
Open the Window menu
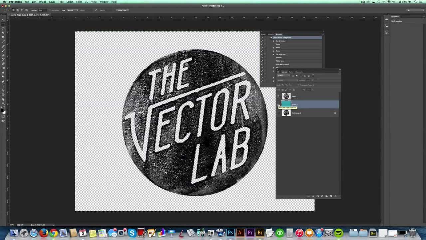pos(104,2)
